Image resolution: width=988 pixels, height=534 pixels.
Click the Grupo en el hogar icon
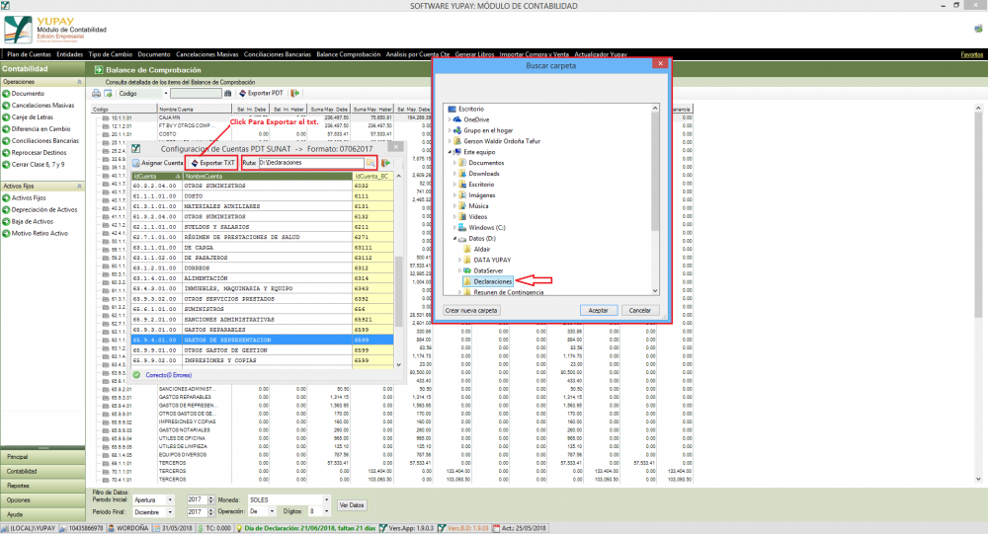(x=457, y=130)
